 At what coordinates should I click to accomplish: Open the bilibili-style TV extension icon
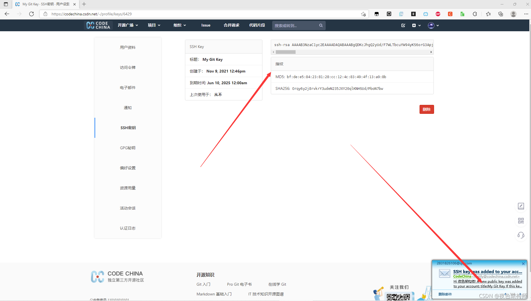point(426,14)
